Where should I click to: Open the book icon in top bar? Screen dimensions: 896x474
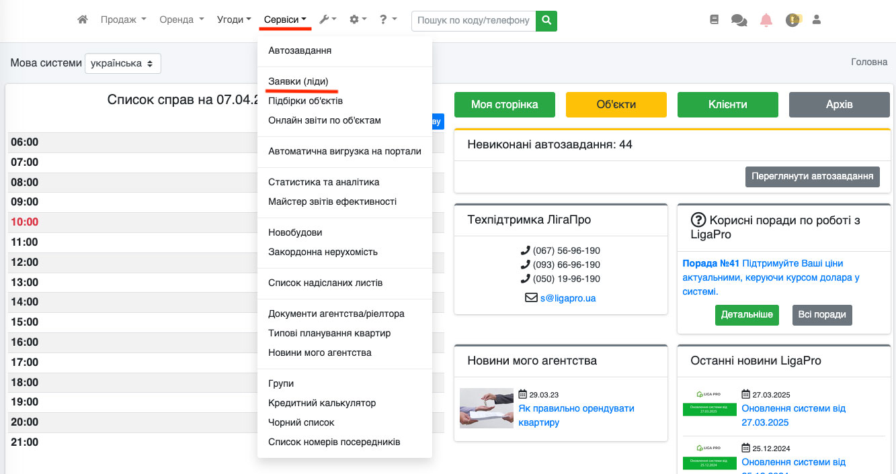tap(714, 20)
